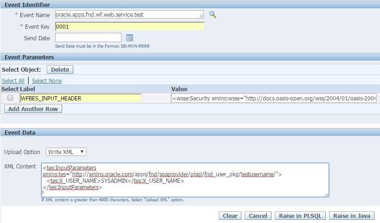Grab the XML Content resize handle

click(x=327, y=195)
